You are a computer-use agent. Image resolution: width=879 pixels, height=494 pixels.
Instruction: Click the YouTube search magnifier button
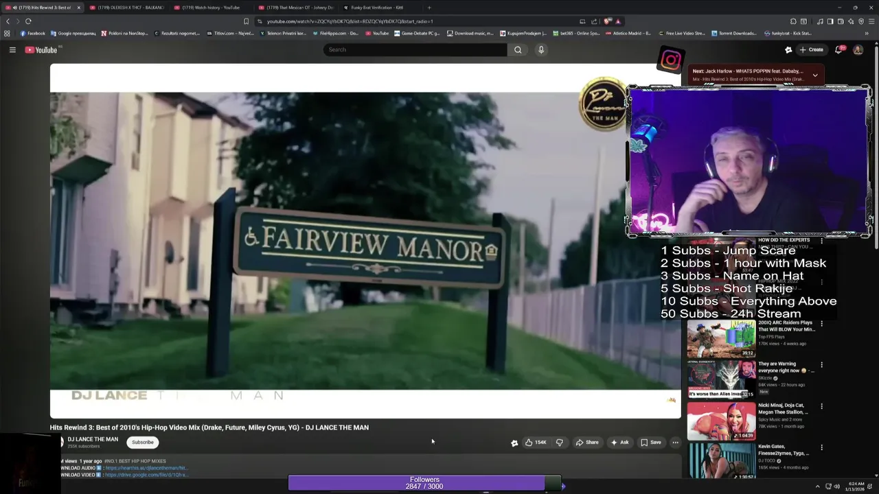518,49
